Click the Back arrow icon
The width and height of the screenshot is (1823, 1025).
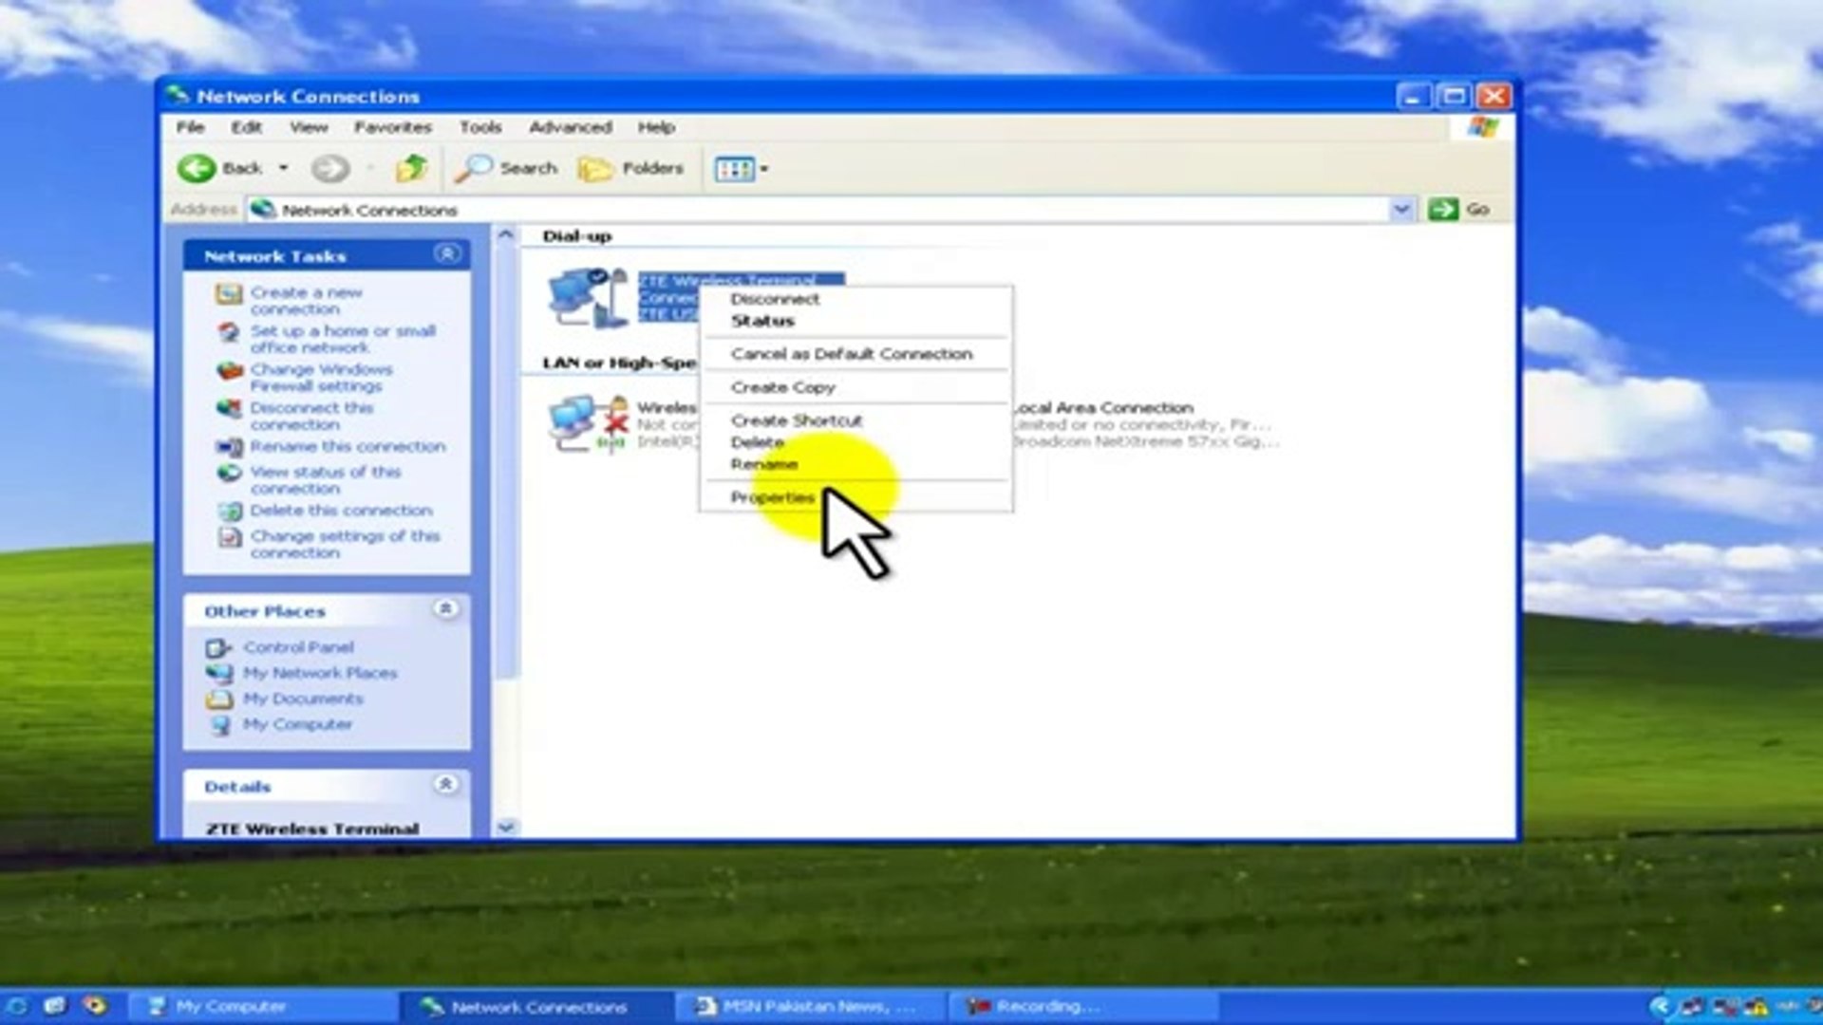pyautogui.click(x=197, y=168)
